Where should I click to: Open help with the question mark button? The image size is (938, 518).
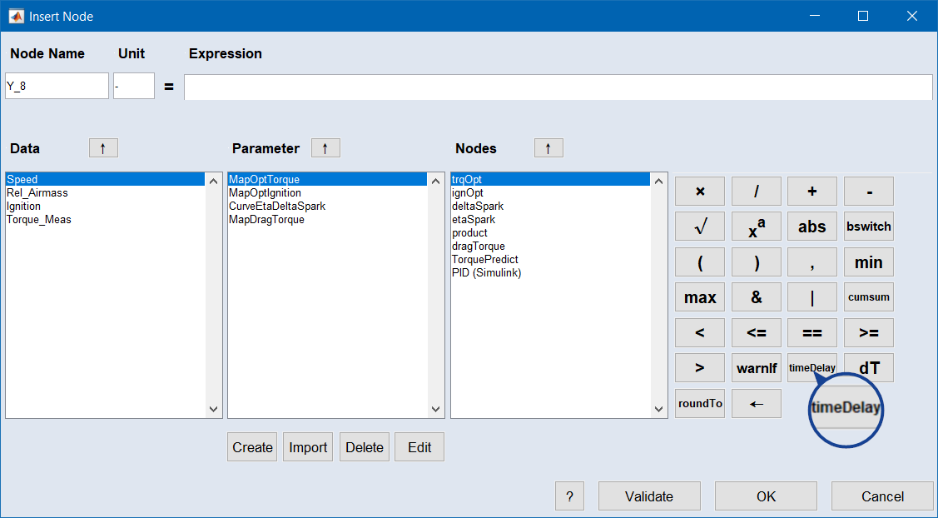pos(569,496)
